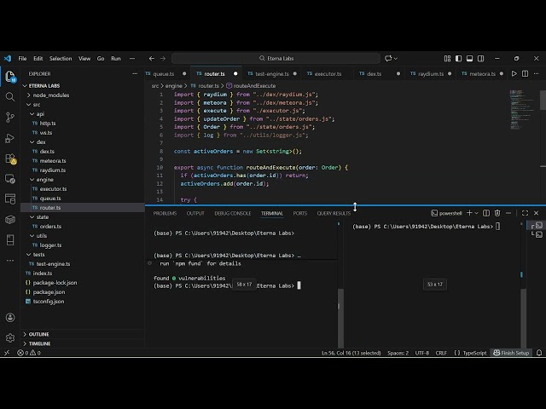
Task: Open the editor More Actions menu
Action: [x=536, y=73]
